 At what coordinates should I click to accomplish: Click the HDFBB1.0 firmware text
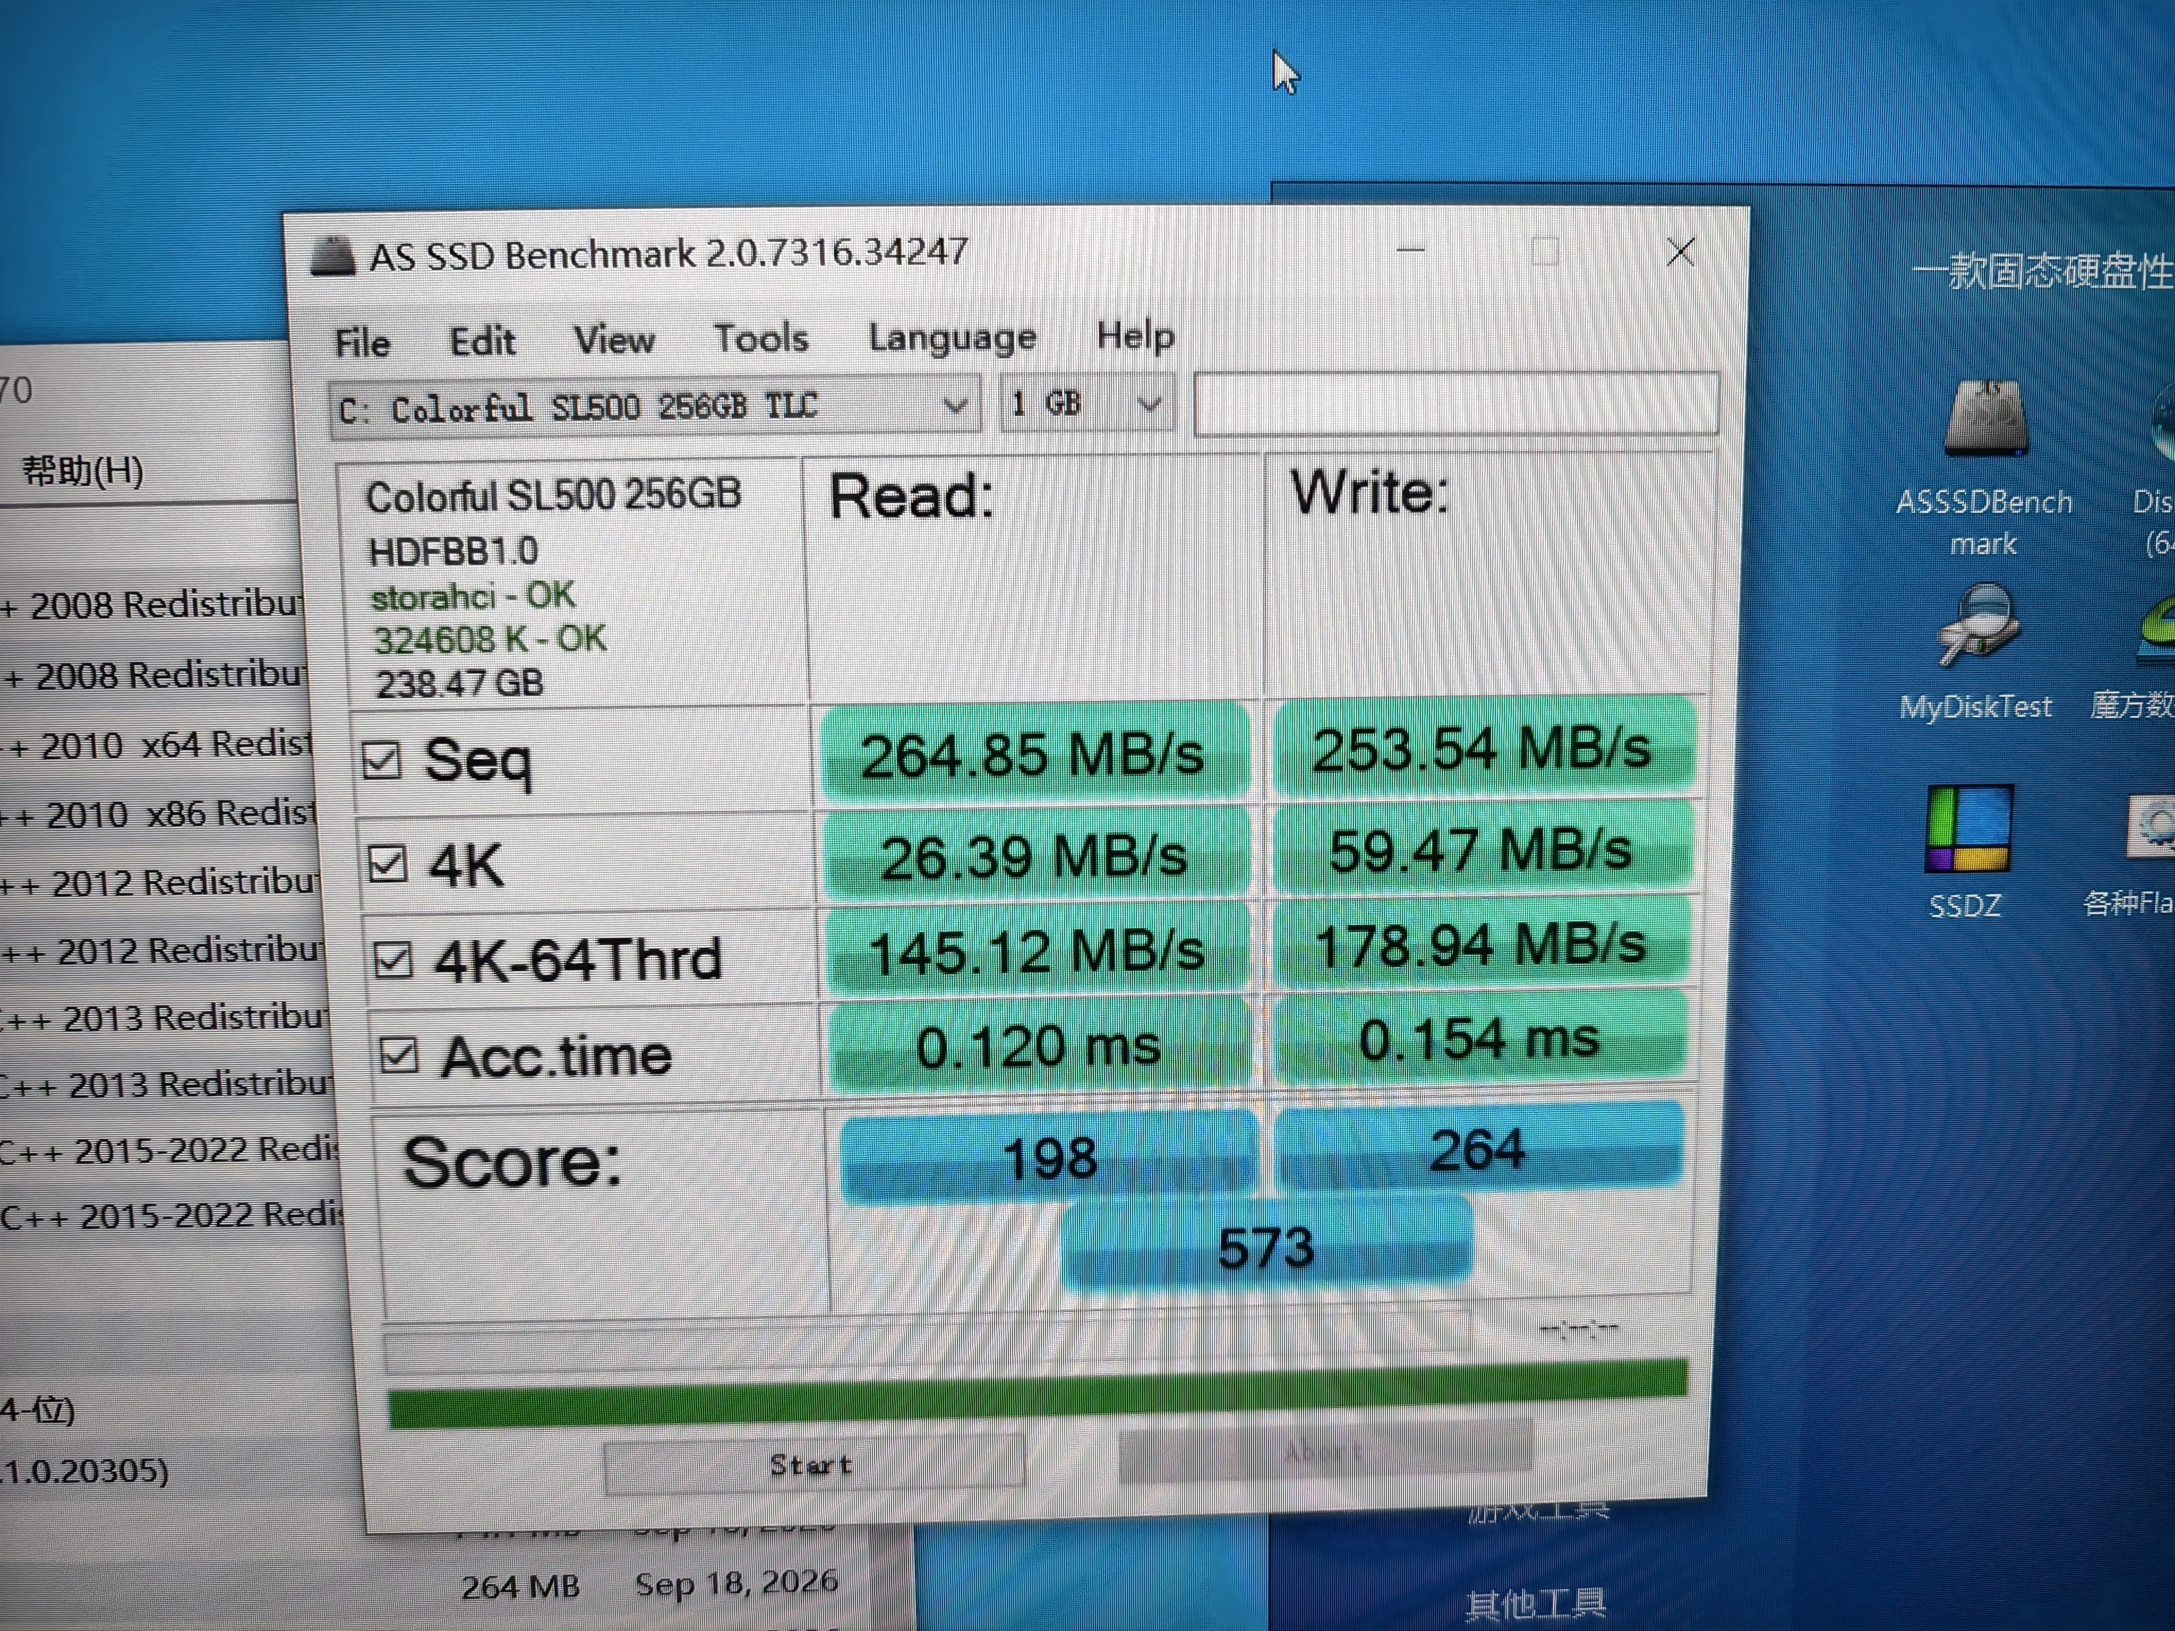pyautogui.click(x=453, y=552)
